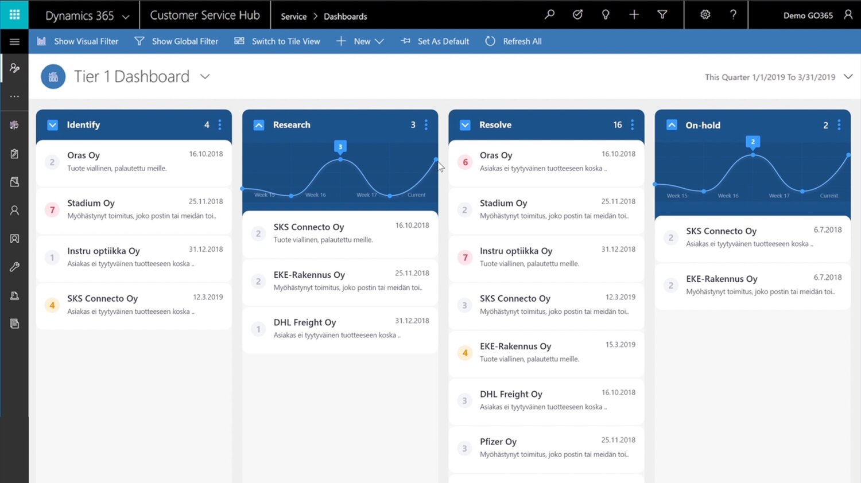Open Customer Service Hub app title
Screen dimensions: 861x483
tap(205, 15)
